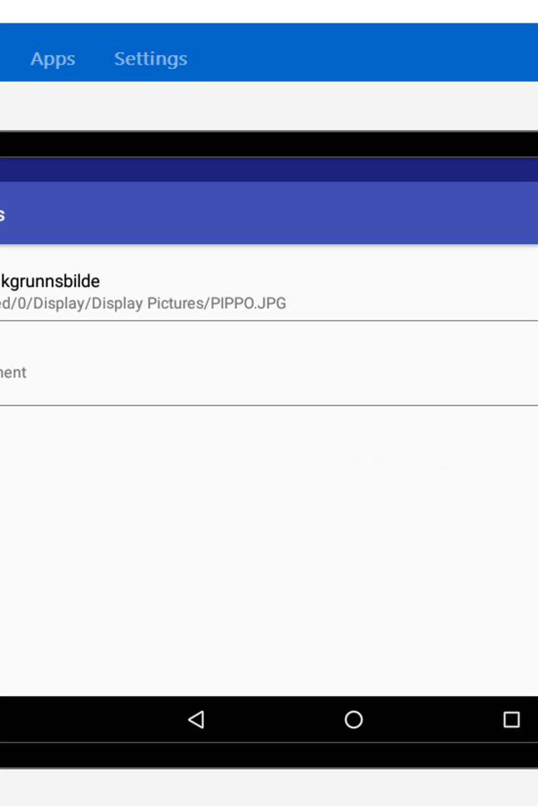This screenshot has width=538, height=807.
Task: Click the dark blue device status bar
Action: (269, 170)
